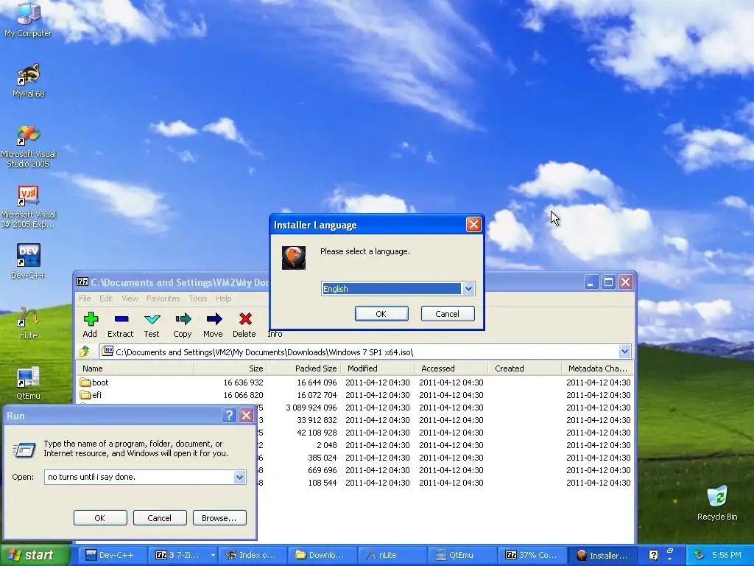This screenshot has height=566, width=754.
Task: Go up one folder in 7-Zip
Action: [x=85, y=352]
